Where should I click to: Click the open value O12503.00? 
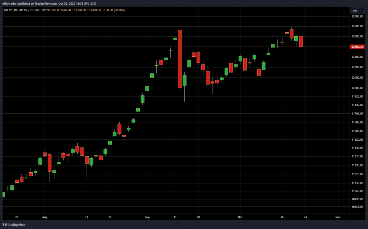click(x=49, y=10)
